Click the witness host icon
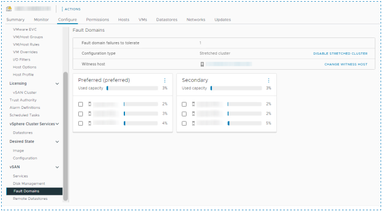This screenshot has width=384, height=212. [x=202, y=64]
